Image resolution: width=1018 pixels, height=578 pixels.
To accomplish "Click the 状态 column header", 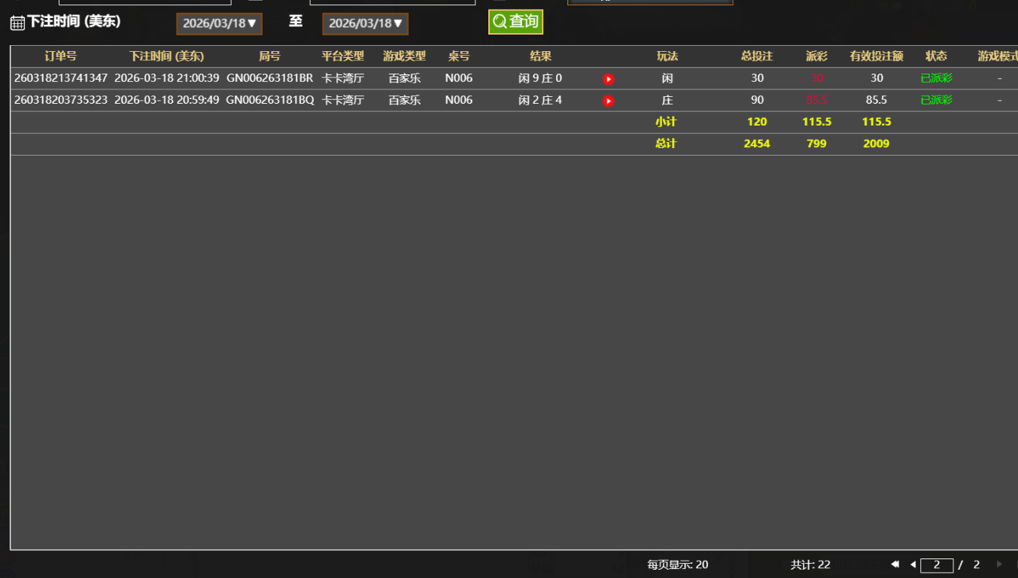I will pos(936,56).
